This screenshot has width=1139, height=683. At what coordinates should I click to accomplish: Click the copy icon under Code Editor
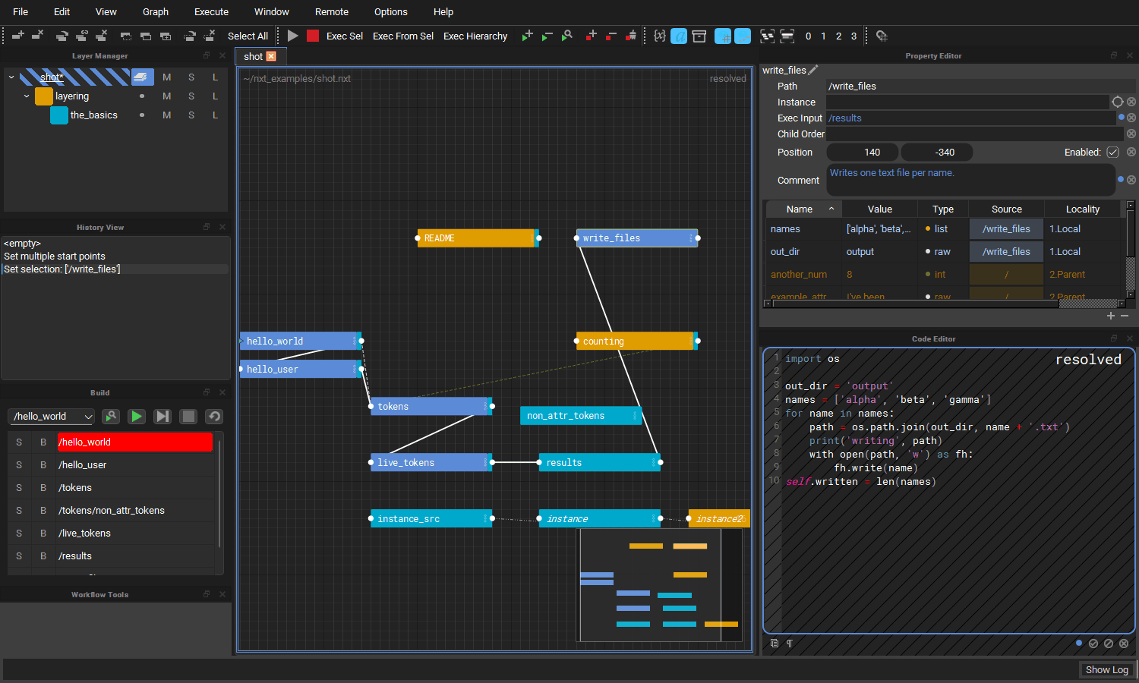coord(775,644)
